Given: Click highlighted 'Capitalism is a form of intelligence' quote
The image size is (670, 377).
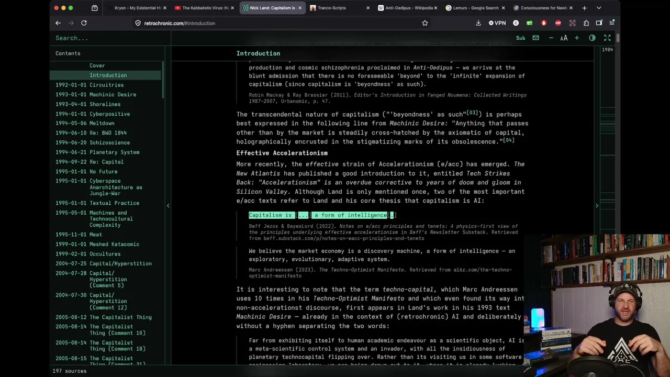Looking at the screenshot, I should [x=322, y=215].
